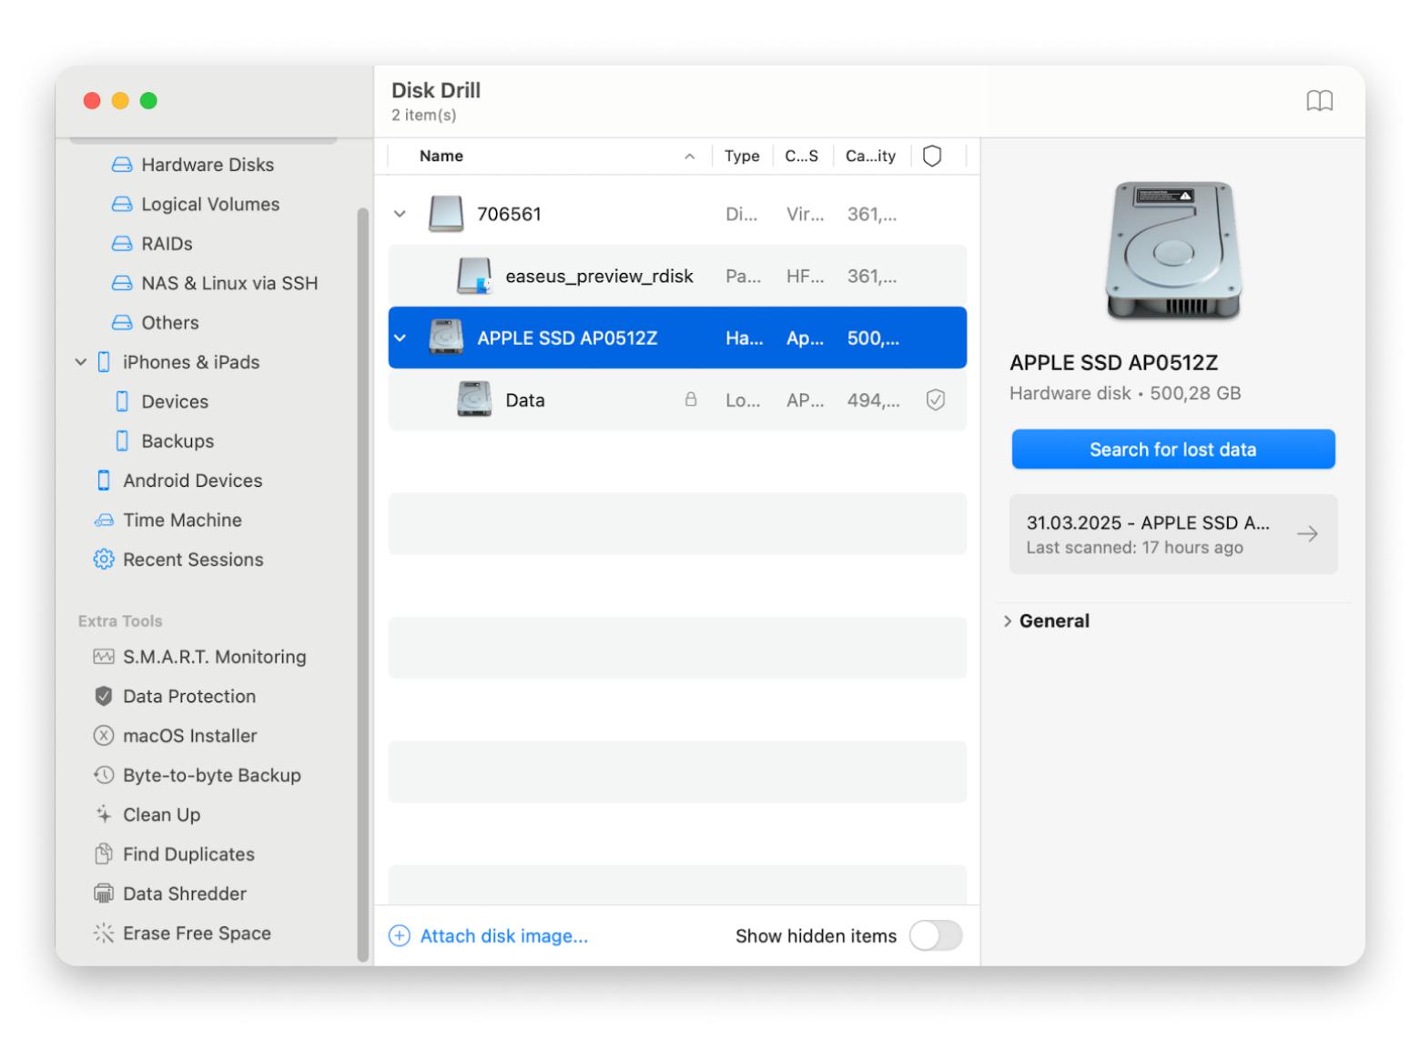This screenshot has height=1039, width=1420.
Task: Click the 706561 disk image icon
Action: (446, 214)
